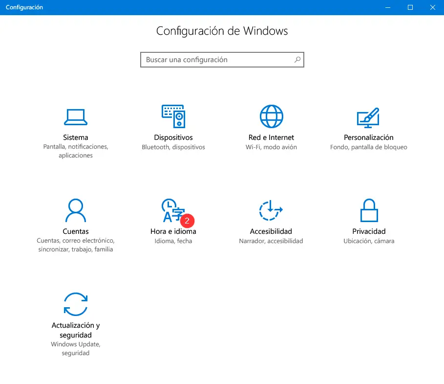Click 'Windows Update, seguridad' description text

pos(76,349)
